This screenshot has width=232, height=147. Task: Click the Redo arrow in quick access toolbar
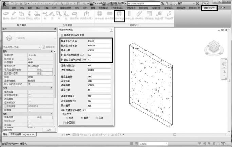point(38,3)
